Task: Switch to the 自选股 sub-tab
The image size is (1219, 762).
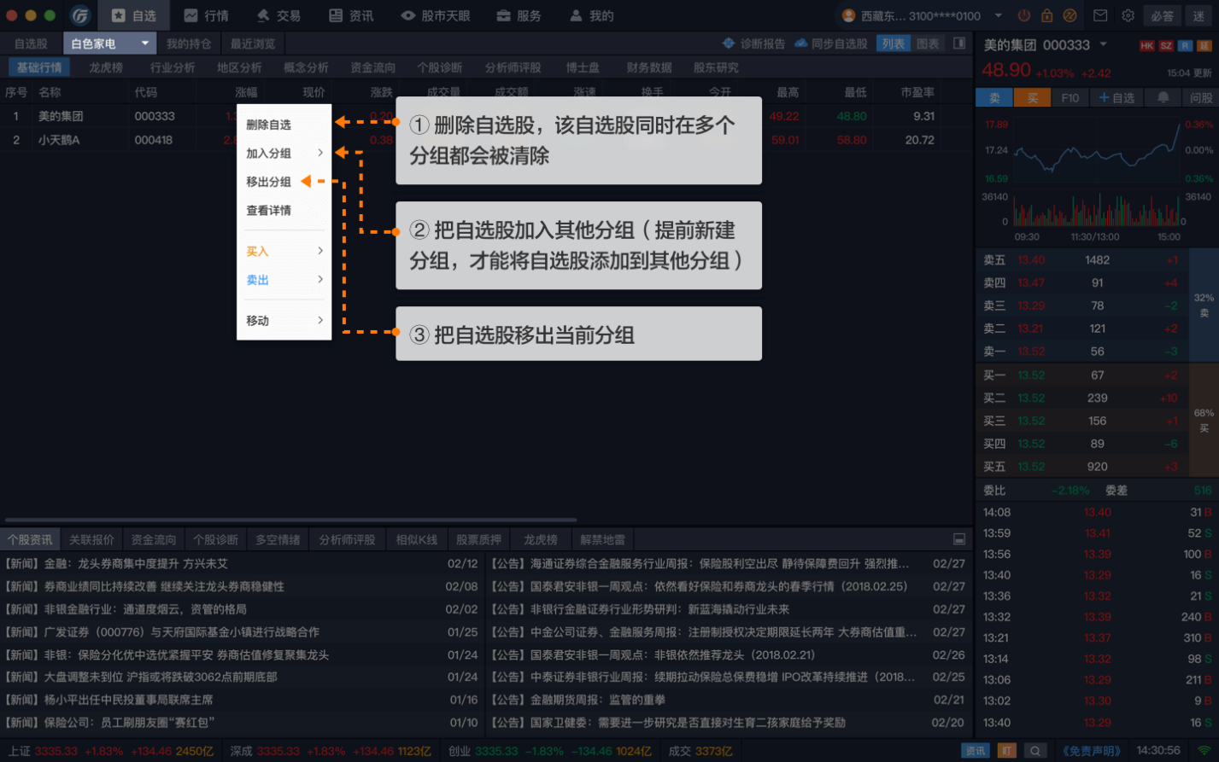Action: (32, 44)
